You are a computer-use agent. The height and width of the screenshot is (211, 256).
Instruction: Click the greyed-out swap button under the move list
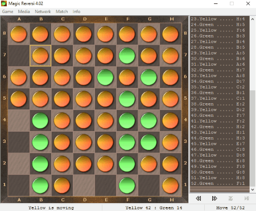pos(230,199)
